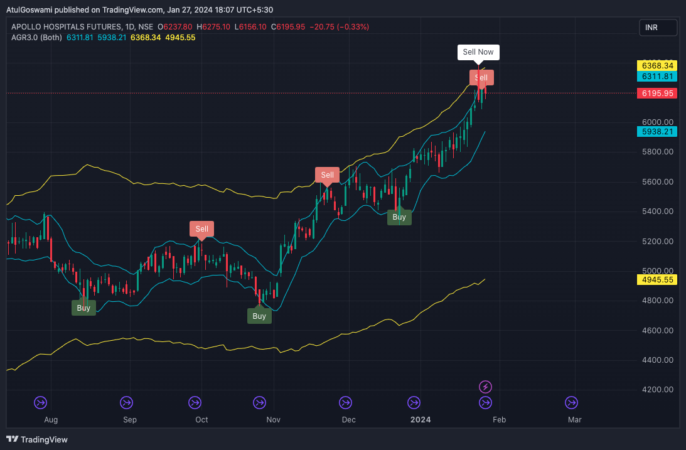Click the rollover icon near October

[195, 402]
